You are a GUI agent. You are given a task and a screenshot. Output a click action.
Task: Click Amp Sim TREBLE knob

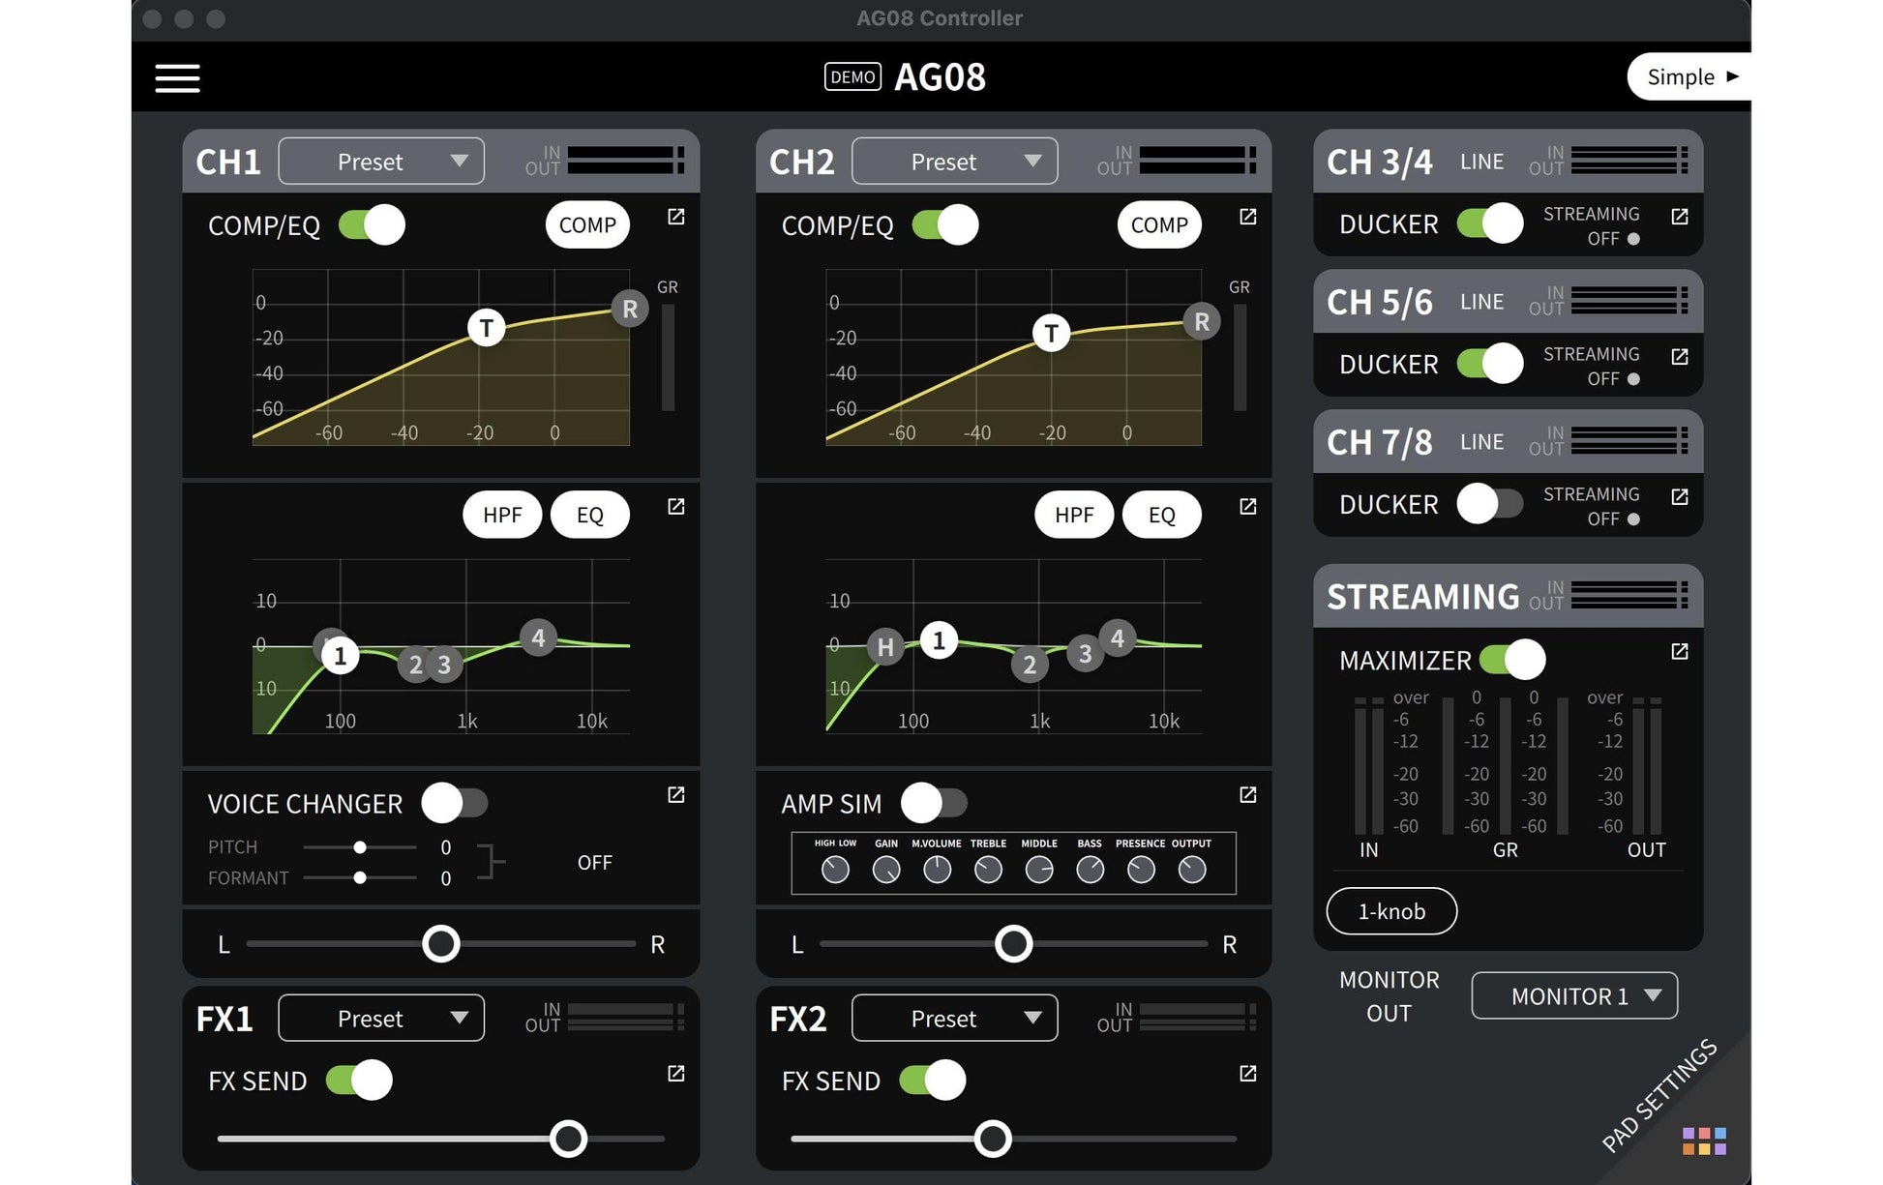click(x=988, y=870)
